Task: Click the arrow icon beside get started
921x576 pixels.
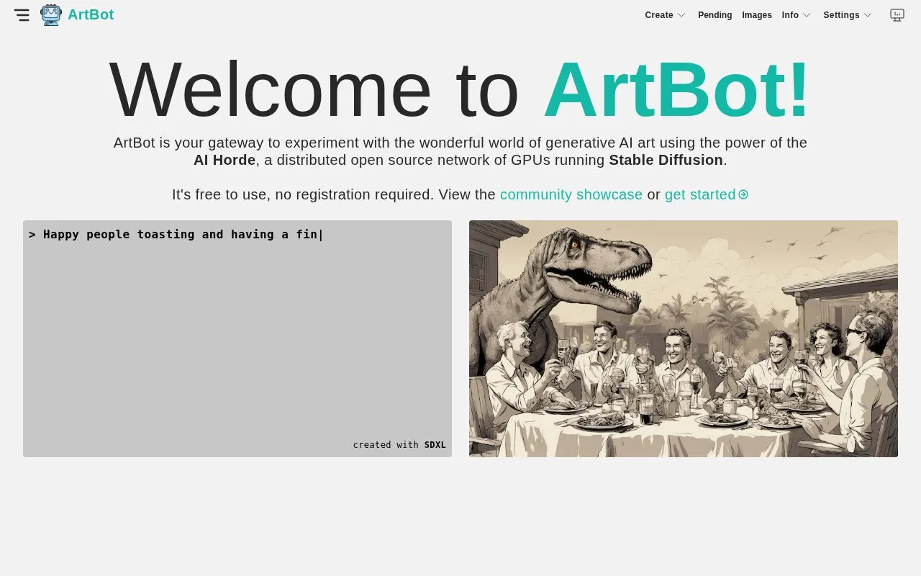Action: tap(743, 194)
